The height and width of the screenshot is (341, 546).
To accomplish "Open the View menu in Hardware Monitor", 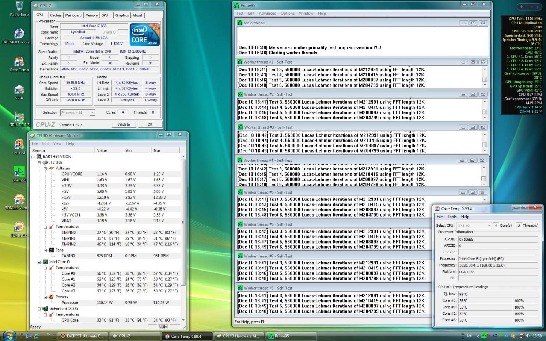I will (57, 143).
